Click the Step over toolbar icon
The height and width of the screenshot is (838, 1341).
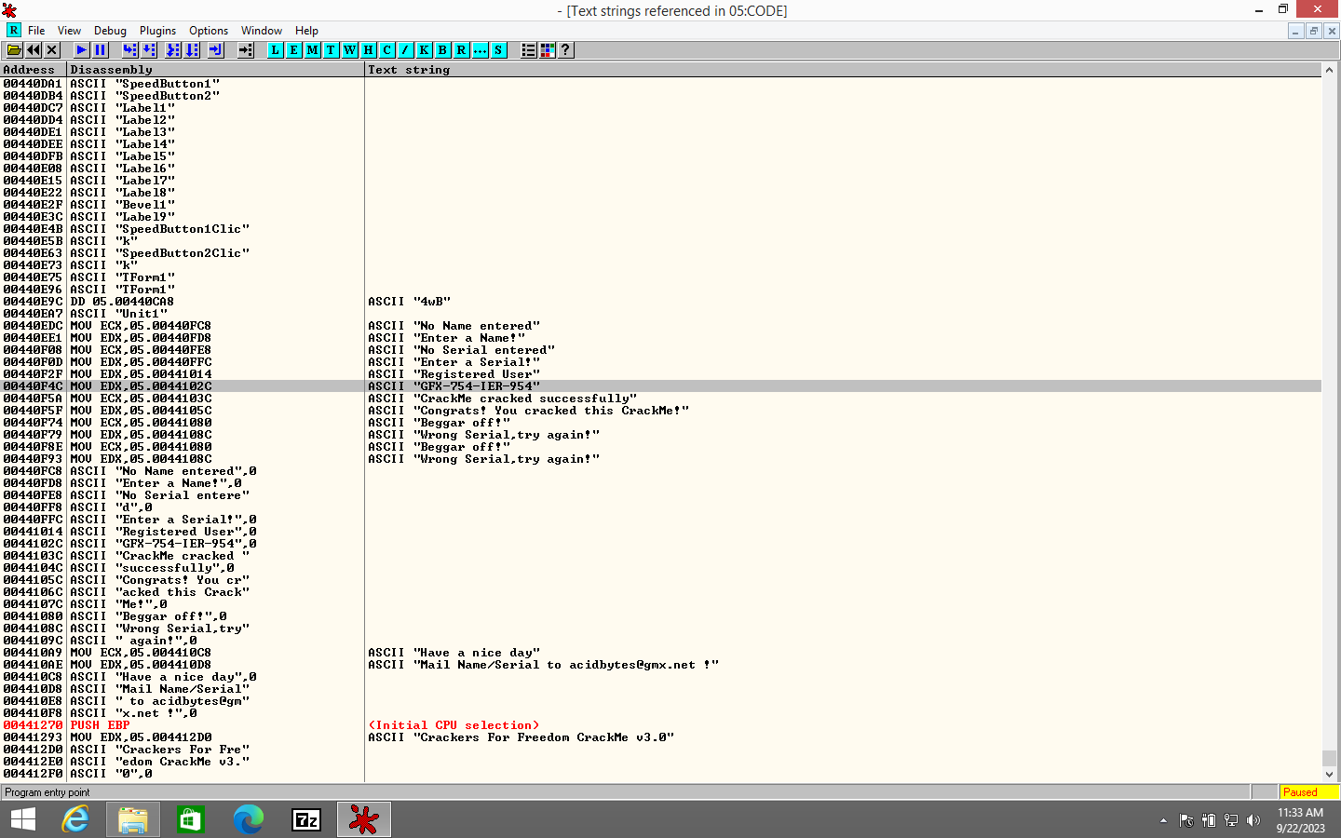(x=149, y=50)
